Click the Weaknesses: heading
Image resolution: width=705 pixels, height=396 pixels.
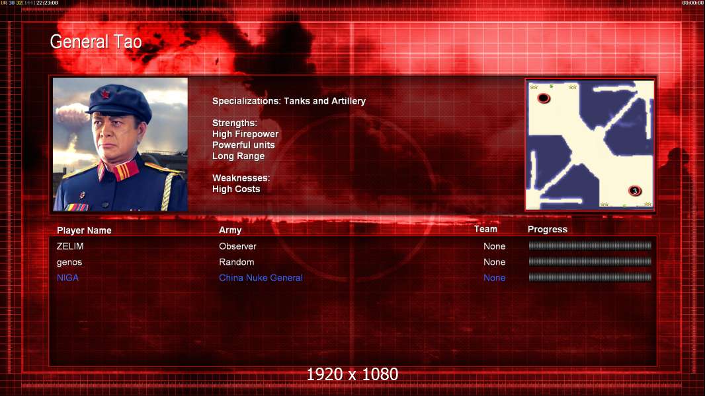pos(241,178)
